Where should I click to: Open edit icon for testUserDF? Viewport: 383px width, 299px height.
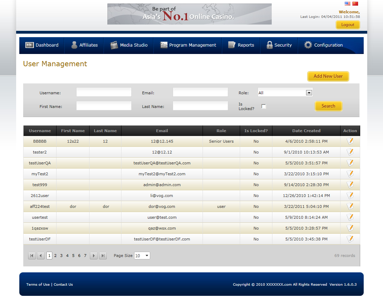(350, 239)
